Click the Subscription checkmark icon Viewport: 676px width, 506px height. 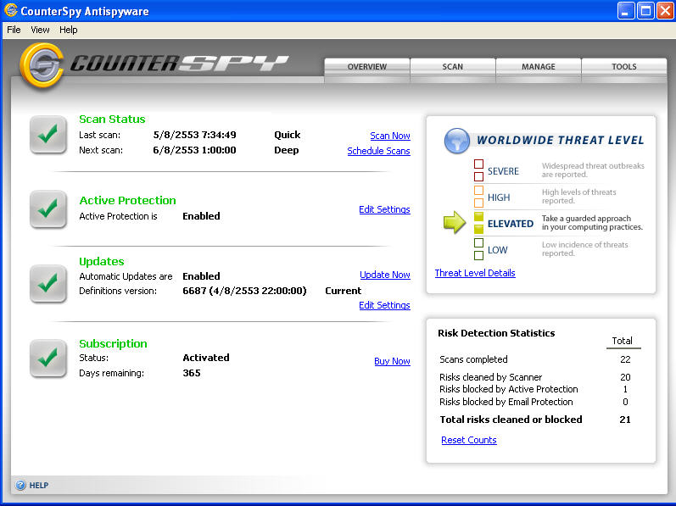click(x=48, y=359)
